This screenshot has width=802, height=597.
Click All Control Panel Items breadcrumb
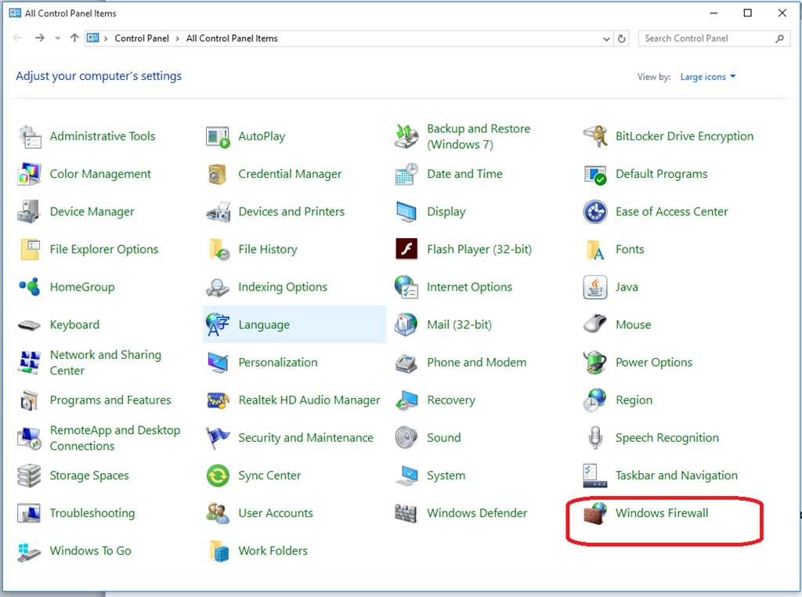(x=232, y=38)
